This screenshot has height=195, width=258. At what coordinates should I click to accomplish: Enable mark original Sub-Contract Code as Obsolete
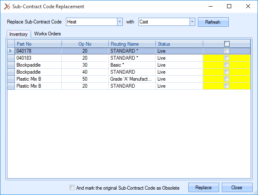click(x=73, y=188)
